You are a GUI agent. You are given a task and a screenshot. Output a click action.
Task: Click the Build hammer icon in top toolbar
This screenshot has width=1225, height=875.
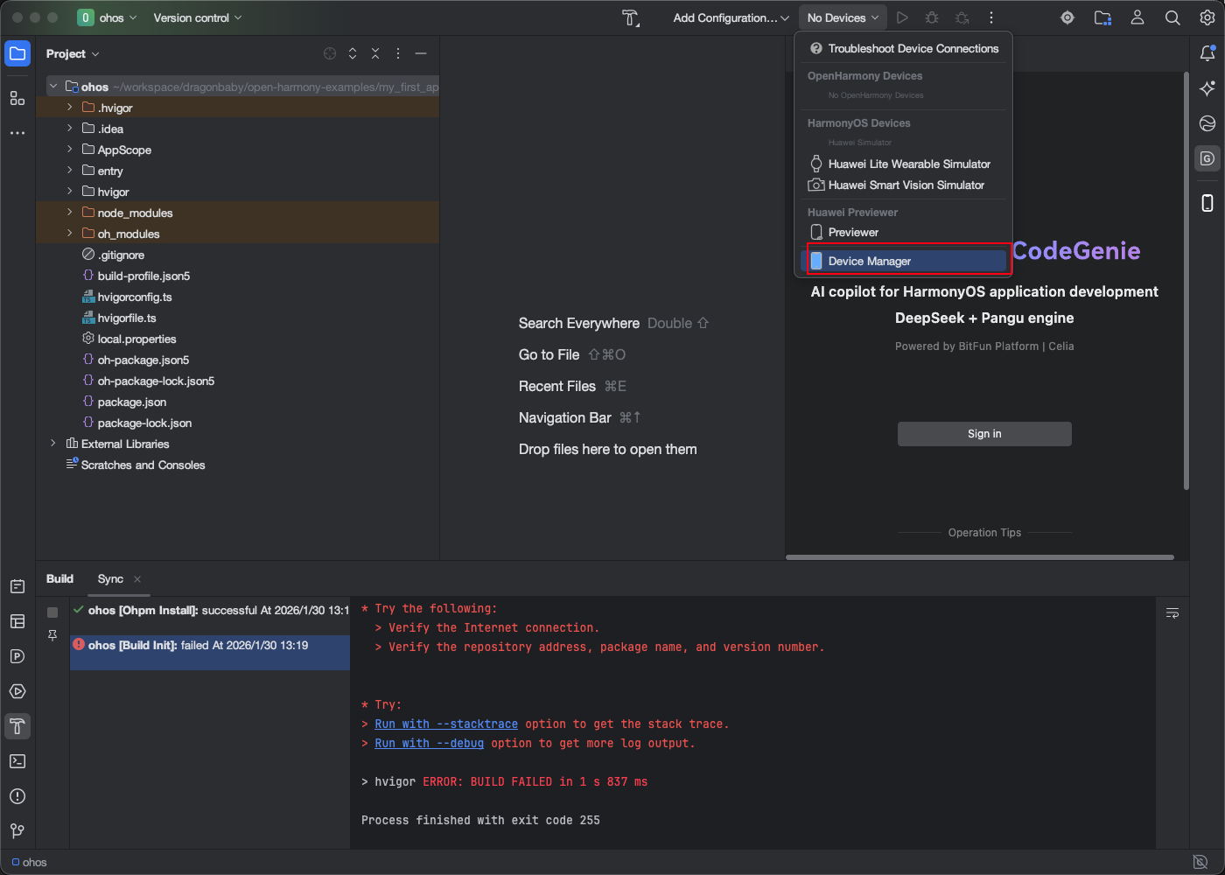[630, 17]
